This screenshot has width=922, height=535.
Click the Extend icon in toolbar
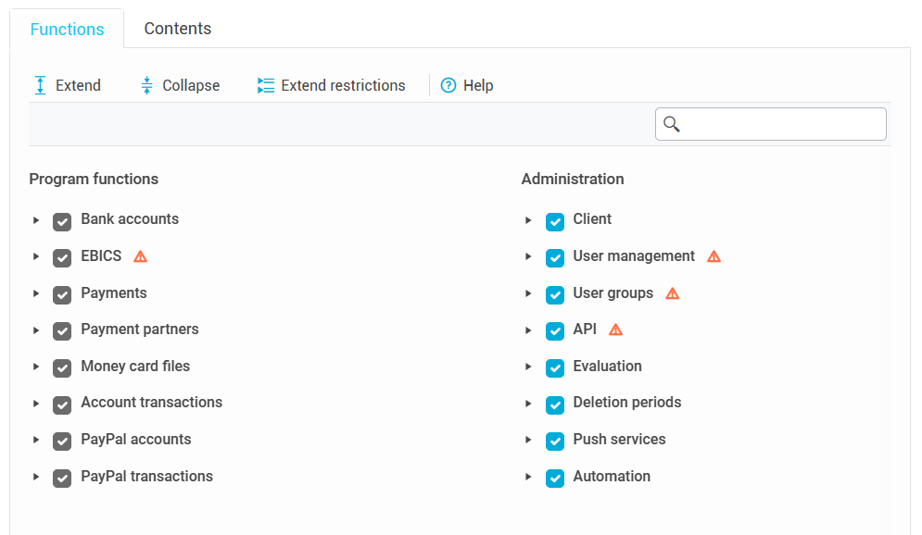pyautogui.click(x=40, y=85)
